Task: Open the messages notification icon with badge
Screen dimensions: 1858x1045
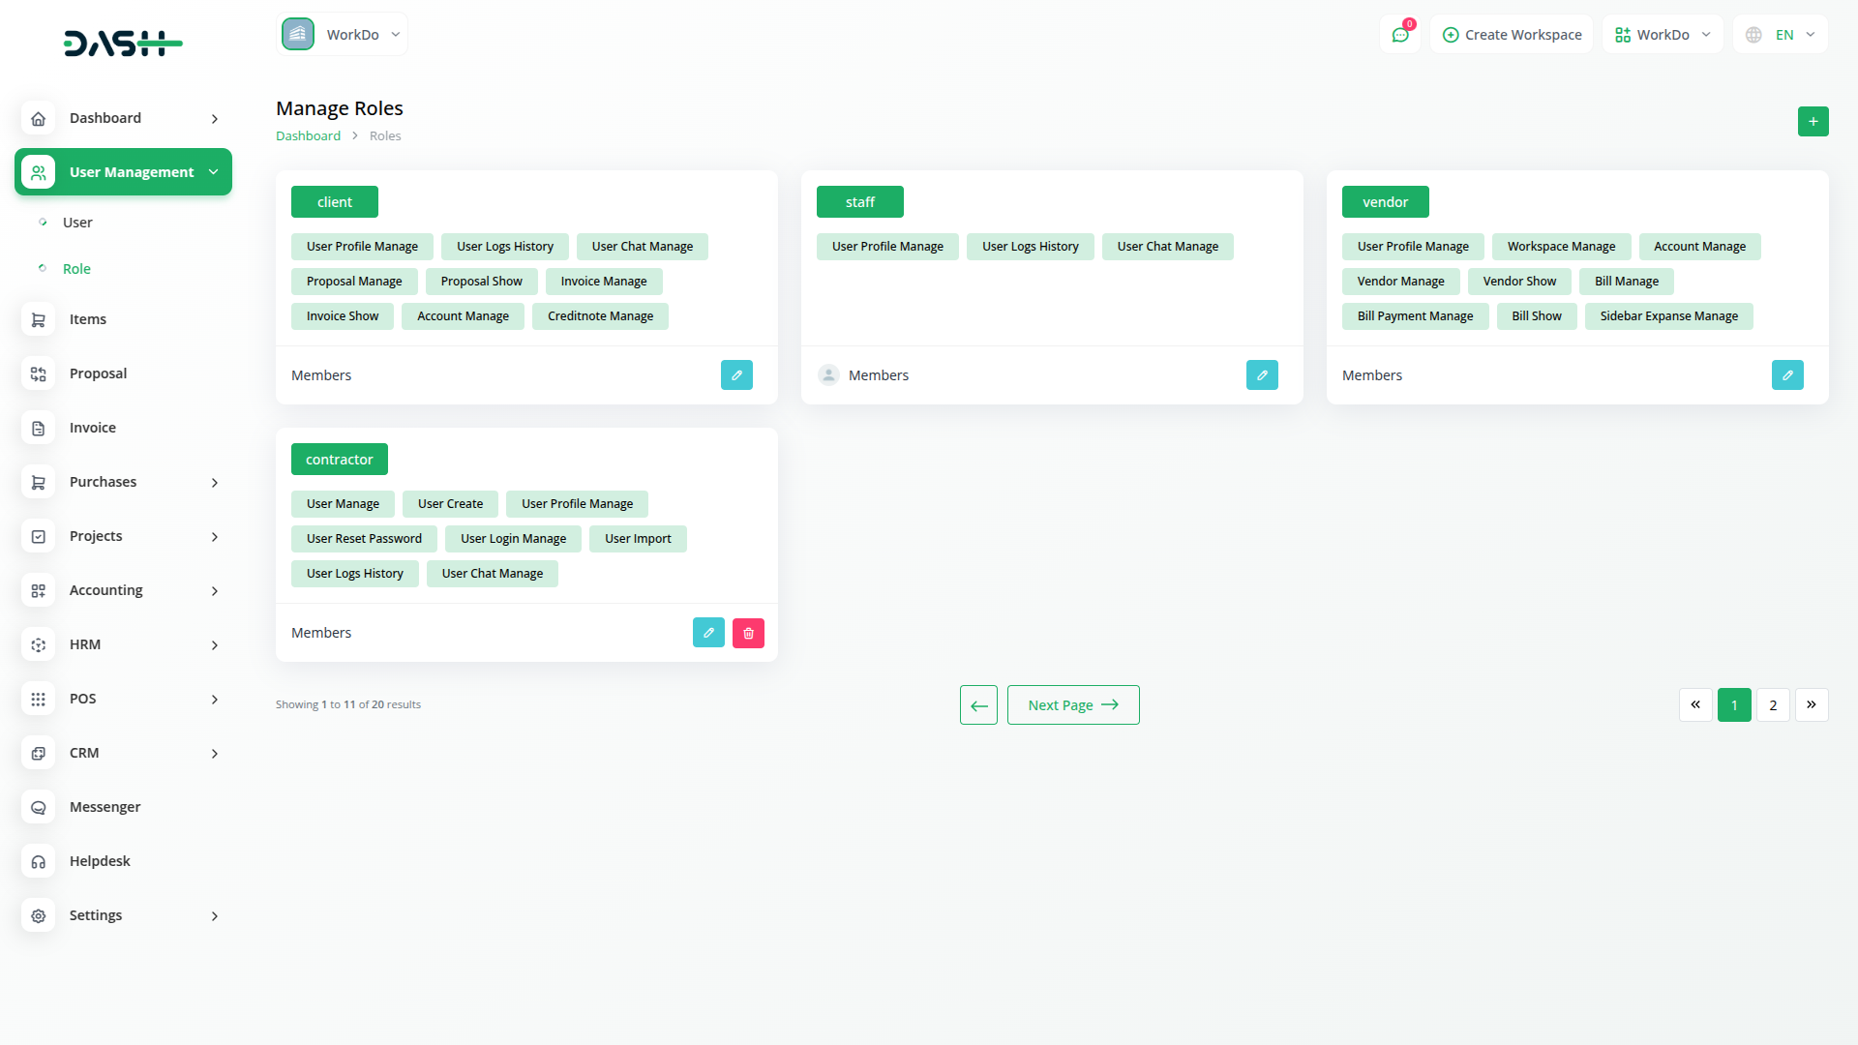Action: pyautogui.click(x=1400, y=34)
